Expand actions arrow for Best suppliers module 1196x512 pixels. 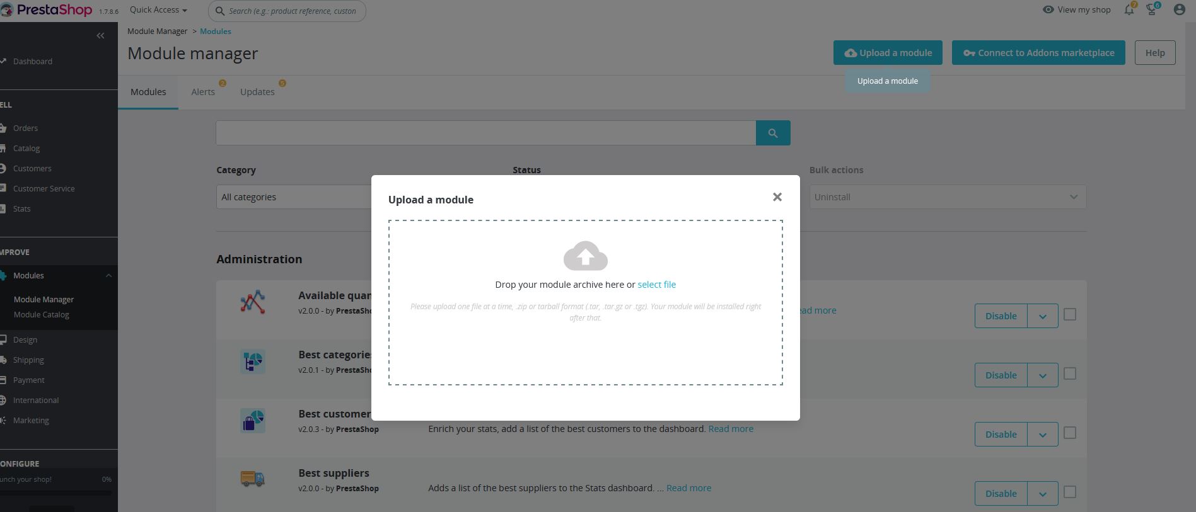[x=1043, y=494]
